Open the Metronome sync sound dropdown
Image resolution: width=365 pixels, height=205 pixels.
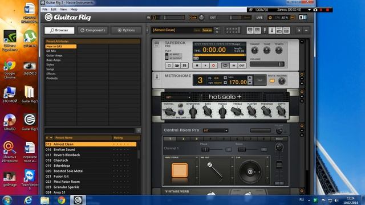225,83
